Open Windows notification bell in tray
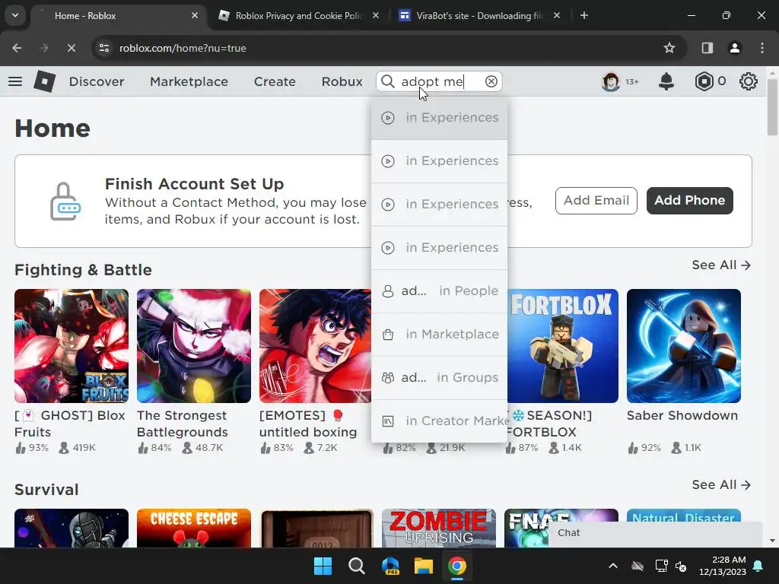The width and height of the screenshot is (779, 584). pos(758,566)
